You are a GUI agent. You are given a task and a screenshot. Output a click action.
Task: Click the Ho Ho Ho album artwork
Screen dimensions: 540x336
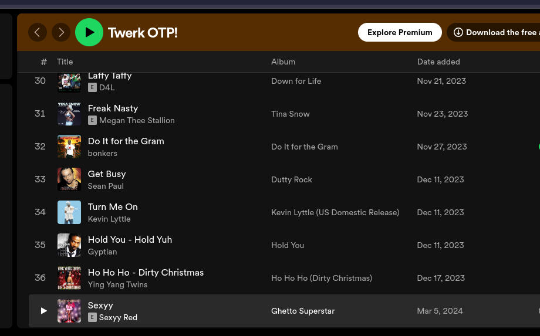(x=69, y=278)
